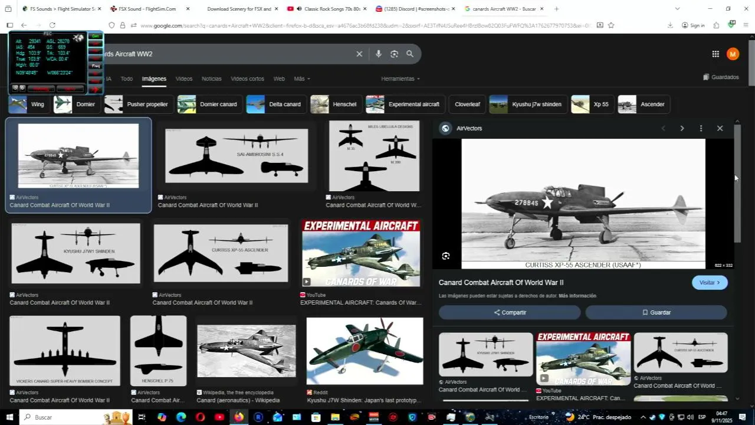
Task: Open list all tabs dropdown
Action: [x=677, y=9]
